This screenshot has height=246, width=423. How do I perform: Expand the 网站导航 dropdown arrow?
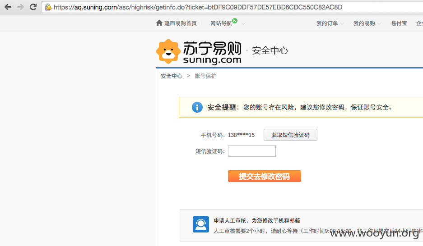click(x=243, y=24)
